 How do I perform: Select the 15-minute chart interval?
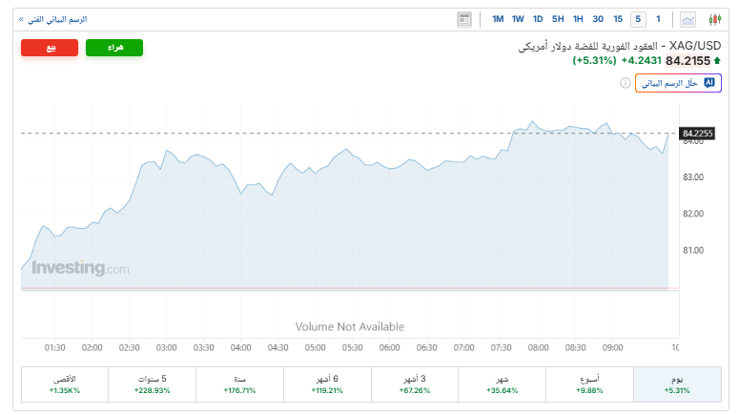point(618,19)
